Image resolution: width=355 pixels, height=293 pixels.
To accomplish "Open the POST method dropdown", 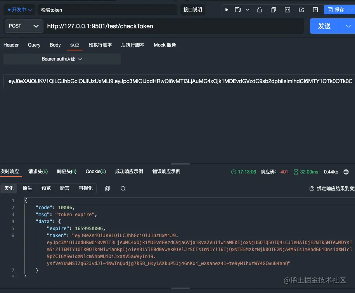I will point(24,26).
